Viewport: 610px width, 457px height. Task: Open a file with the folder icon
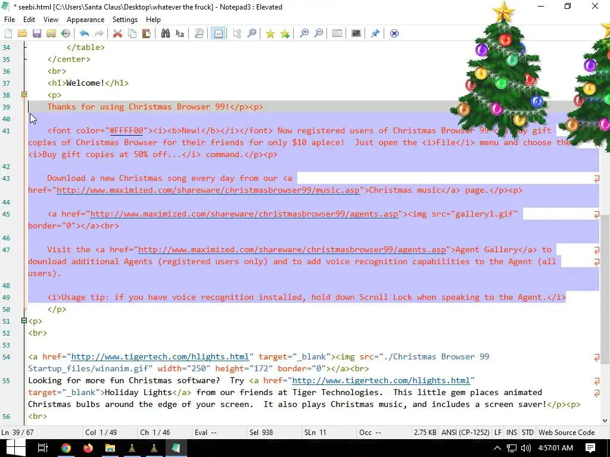point(22,33)
